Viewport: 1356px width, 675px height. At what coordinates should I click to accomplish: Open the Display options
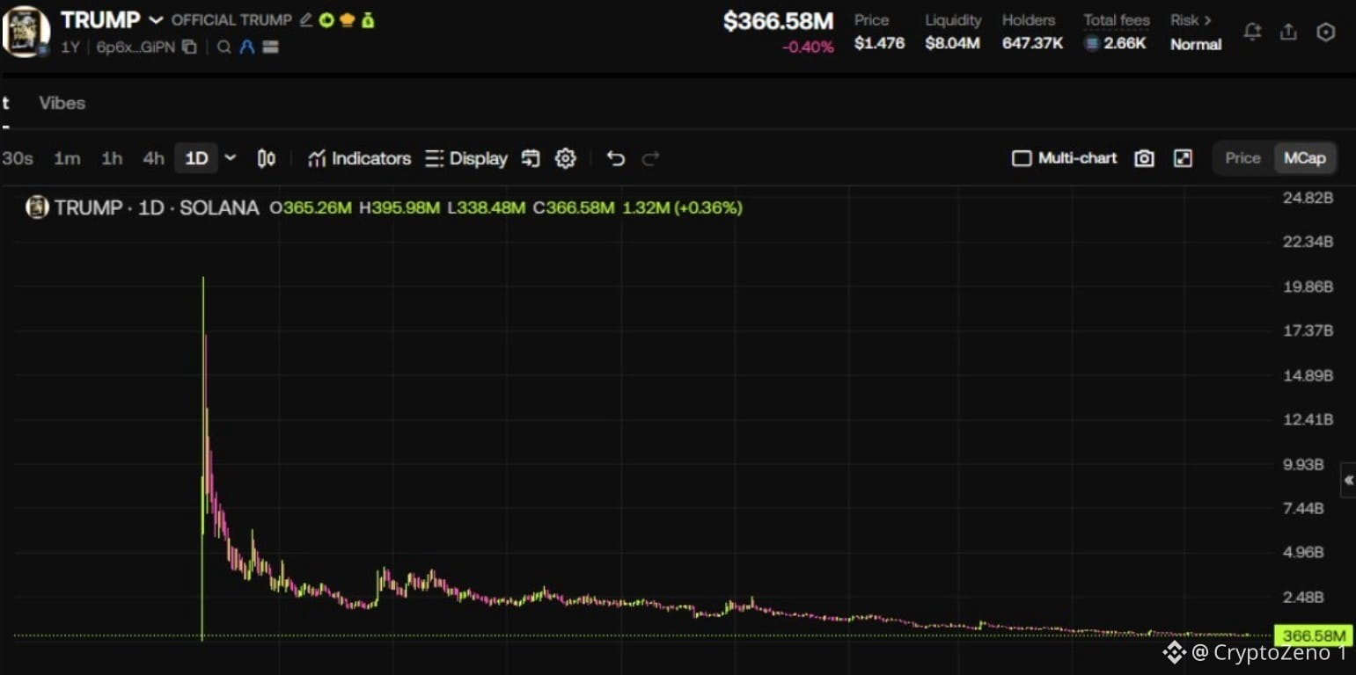coord(466,158)
